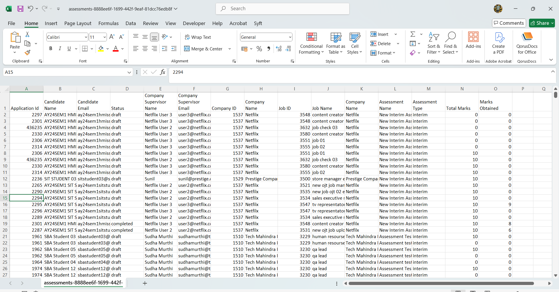This screenshot has width=559, height=292.
Task: Click the Increase Indent icon
Action: pyautogui.click(x=174, y=49)
